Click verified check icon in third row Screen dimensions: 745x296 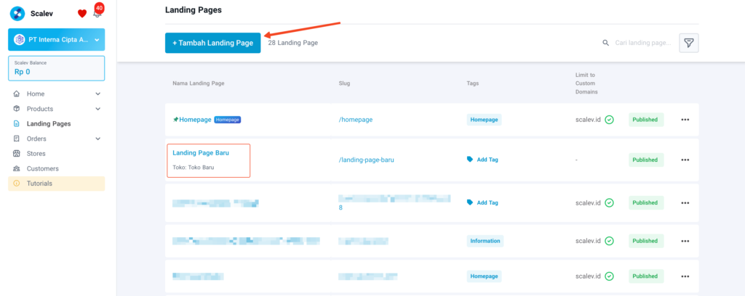[x=609, y=202]
